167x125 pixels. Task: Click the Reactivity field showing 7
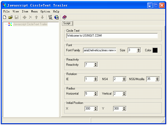point(89,65)
